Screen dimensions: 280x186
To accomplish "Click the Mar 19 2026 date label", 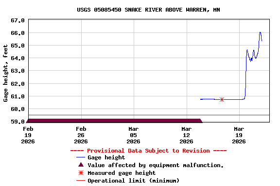I will pos(239,135).
